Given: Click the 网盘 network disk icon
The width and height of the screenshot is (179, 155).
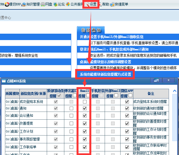Looking at the screenshot, I should tap(43, 4).
